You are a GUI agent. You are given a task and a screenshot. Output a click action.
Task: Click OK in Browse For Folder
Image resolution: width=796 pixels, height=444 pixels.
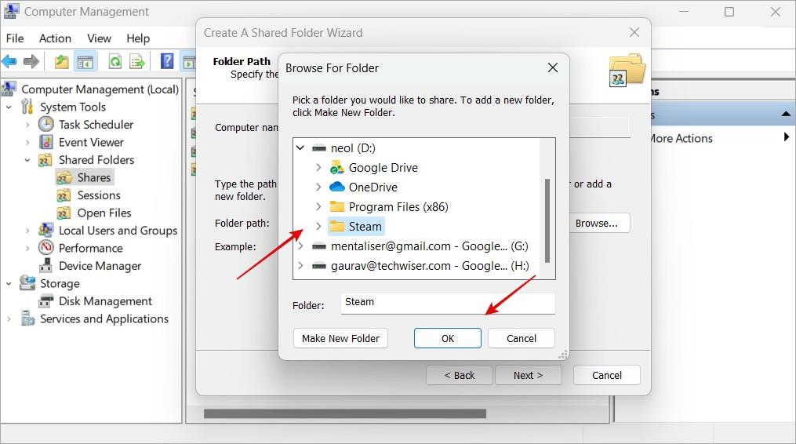(x=447, y=338)
